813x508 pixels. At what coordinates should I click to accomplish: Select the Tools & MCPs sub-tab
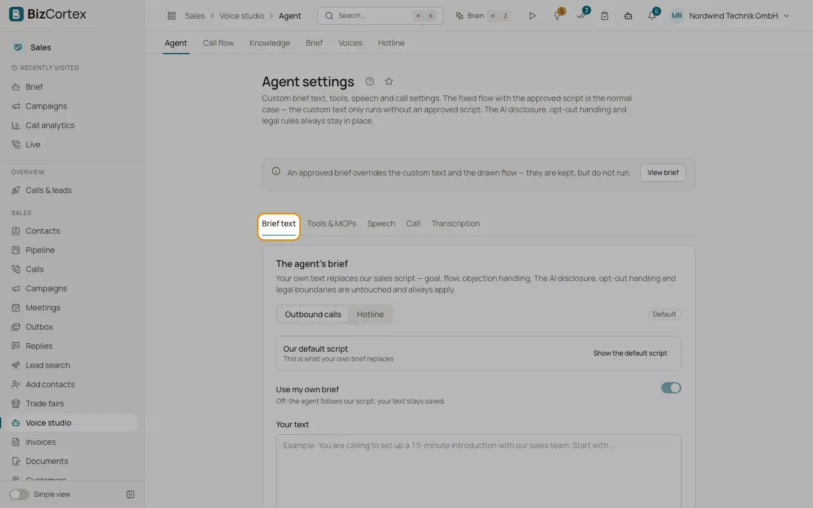[x=331, y=224]
